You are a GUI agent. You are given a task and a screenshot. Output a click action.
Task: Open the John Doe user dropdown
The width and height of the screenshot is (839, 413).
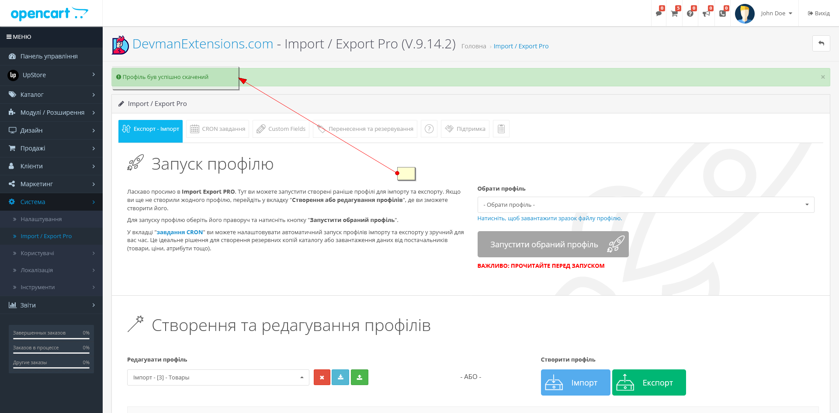pos(777,14)
